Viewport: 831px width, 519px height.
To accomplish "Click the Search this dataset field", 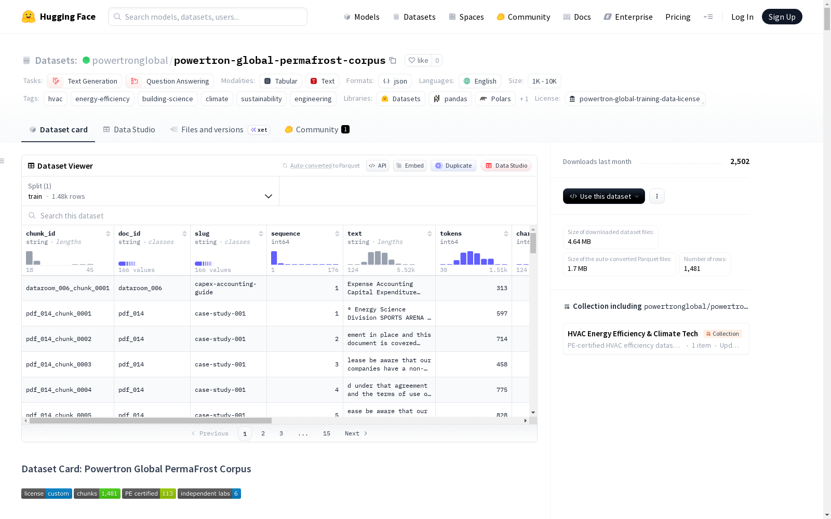I will (x=279, y=215).
